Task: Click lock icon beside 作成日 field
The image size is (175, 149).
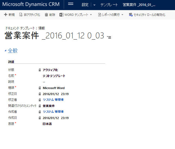Action: click(x=40, y=118)
